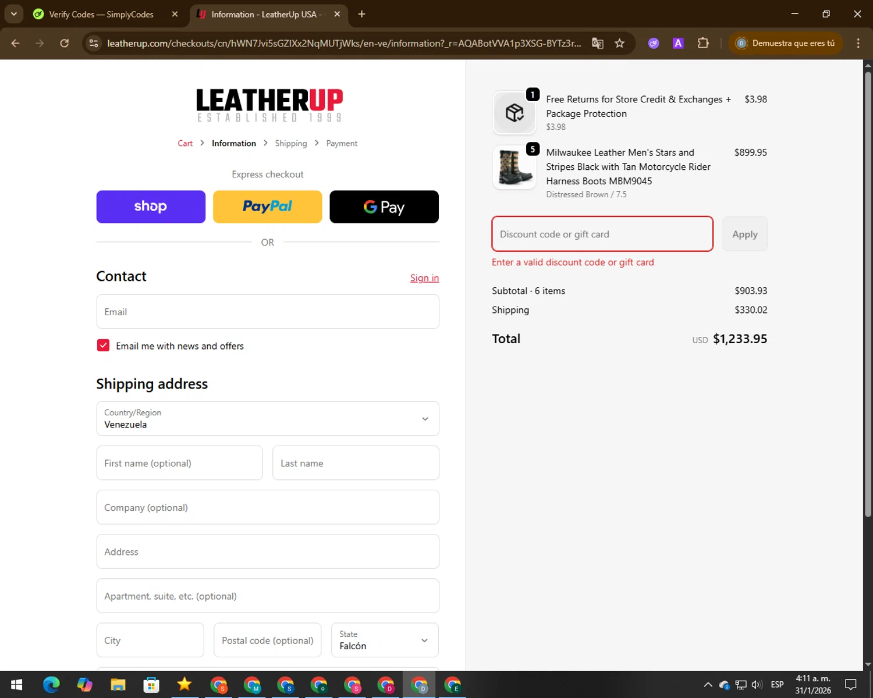Open the notifications center icon
The width and height of the screenshot is (873, 698).
(851, 685)
